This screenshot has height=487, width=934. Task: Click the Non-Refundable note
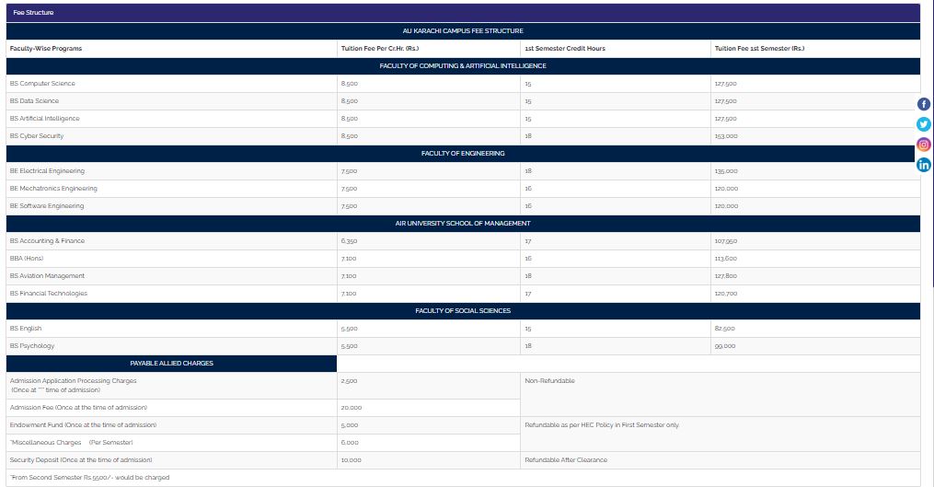click(x=549, y=381)
